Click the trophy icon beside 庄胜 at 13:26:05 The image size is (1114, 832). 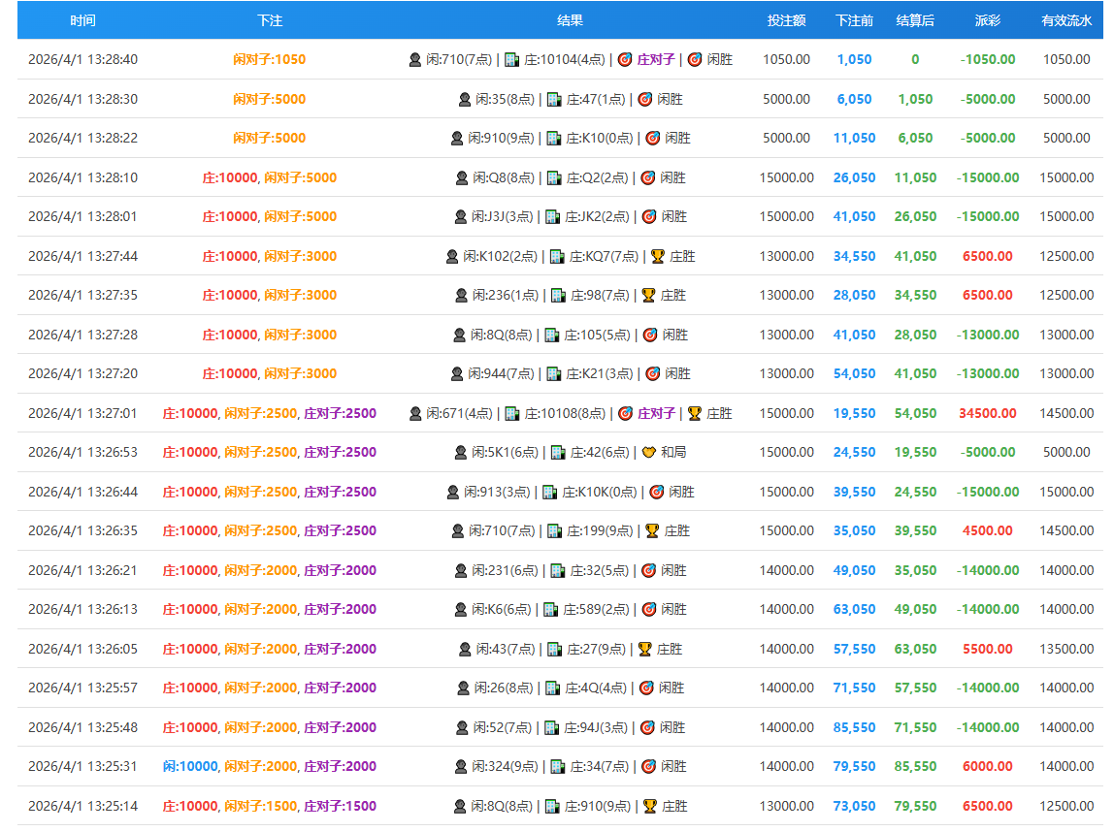pyautogui.click(x=644, y=649)
